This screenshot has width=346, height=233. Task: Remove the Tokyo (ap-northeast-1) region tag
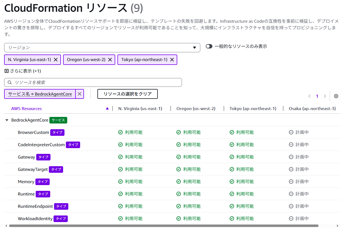point(172,60)
